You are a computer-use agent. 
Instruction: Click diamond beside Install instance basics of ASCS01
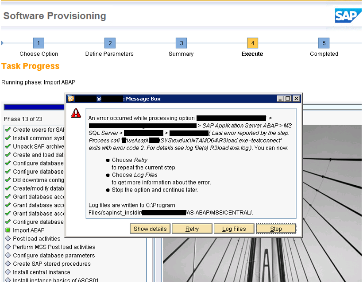pyautogui.click(x=8, y=280)
